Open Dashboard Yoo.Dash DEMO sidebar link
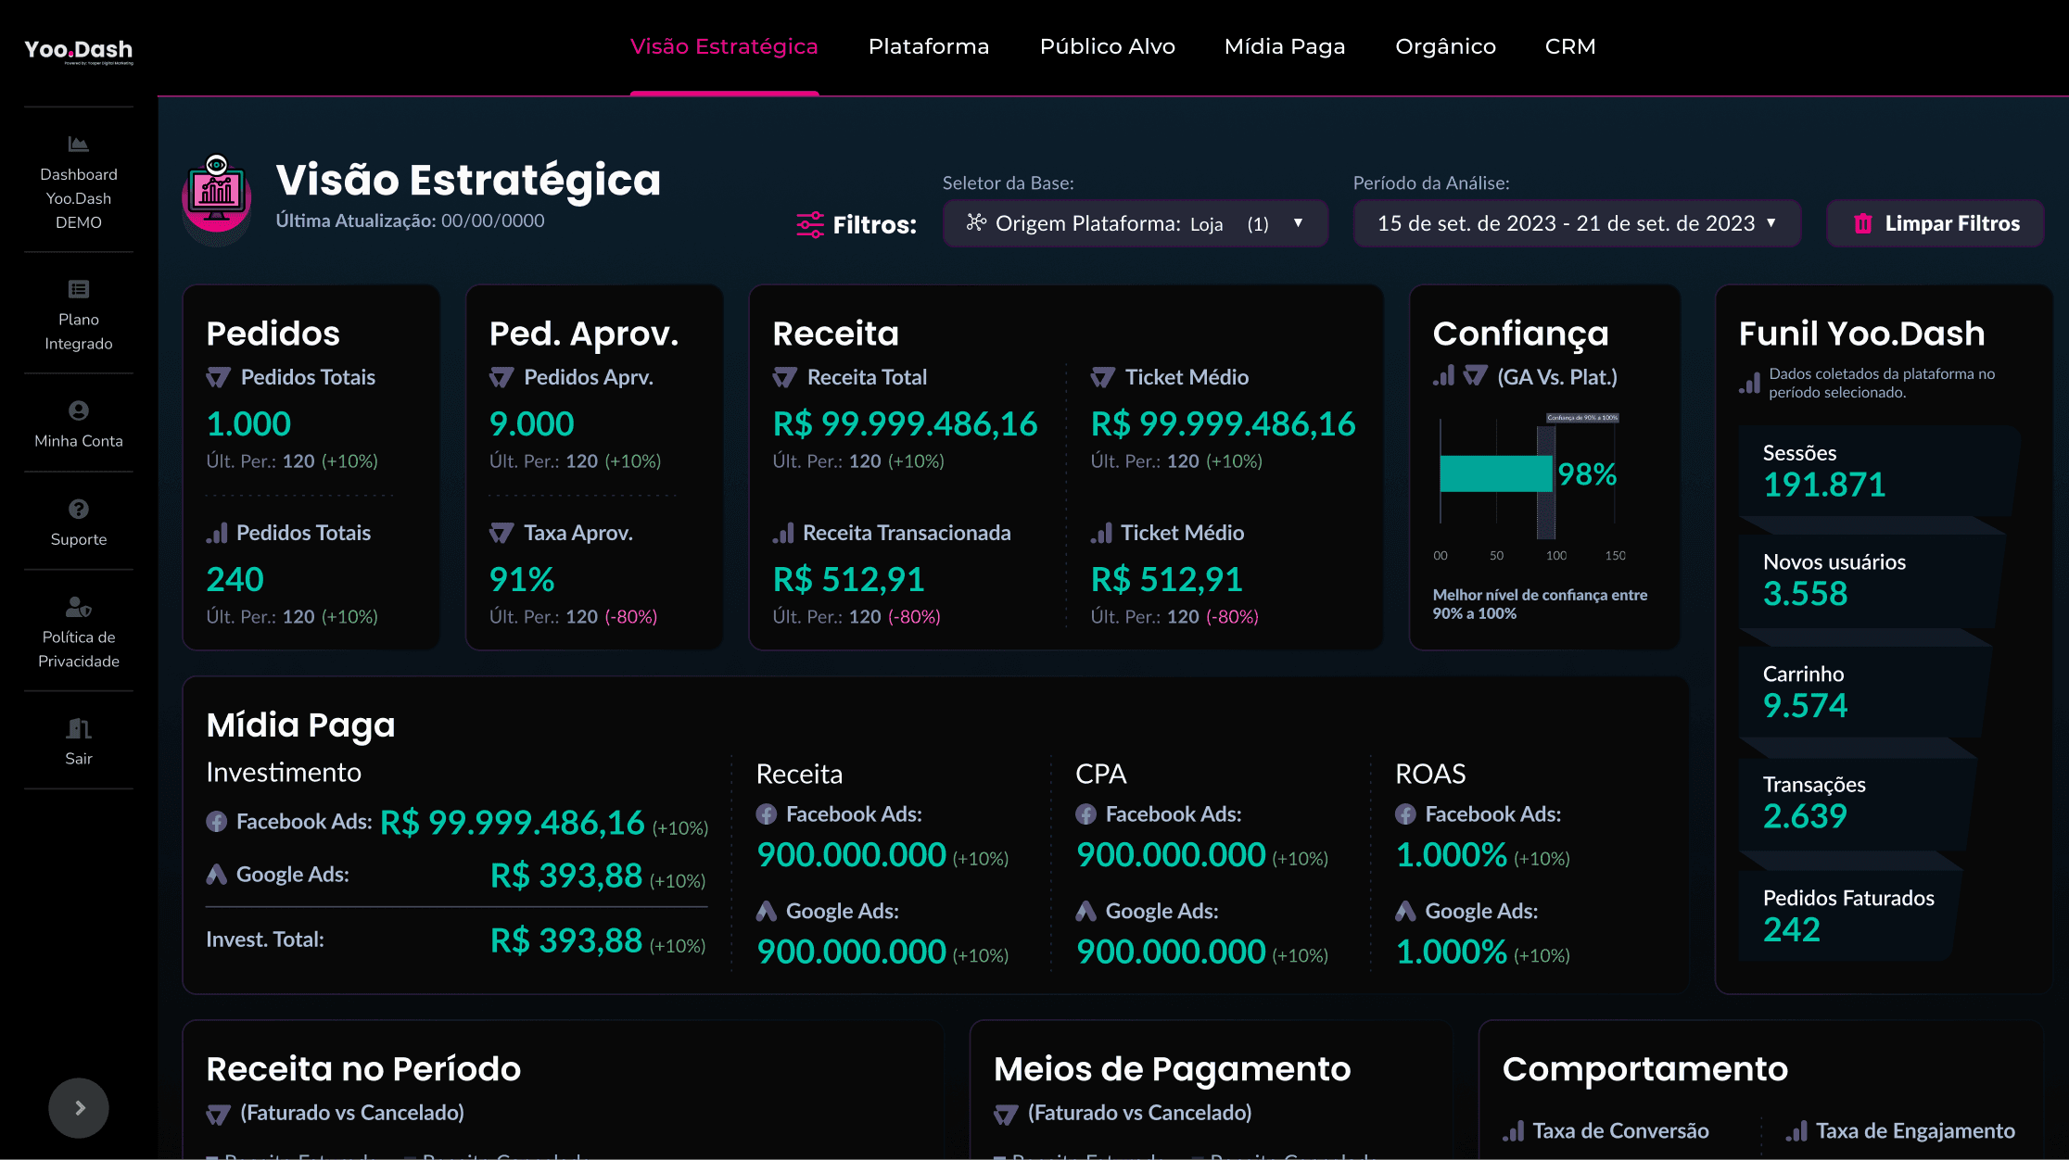Viewport: 2069px width, 1160px height. [79, 198]
